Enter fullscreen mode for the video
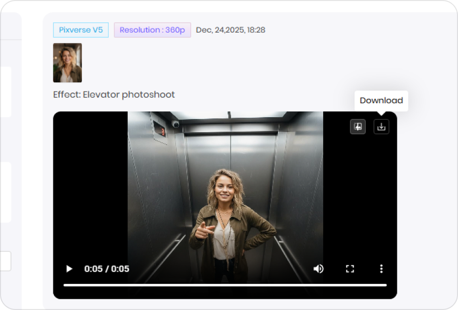 [350, 269]
